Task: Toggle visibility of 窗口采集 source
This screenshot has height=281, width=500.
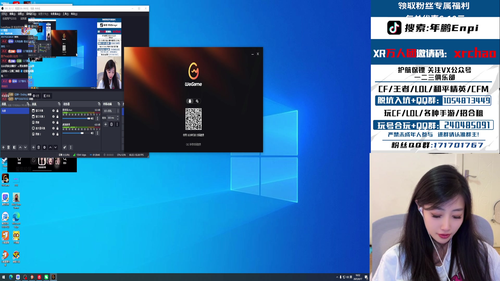Action: (x=53, y=111)
